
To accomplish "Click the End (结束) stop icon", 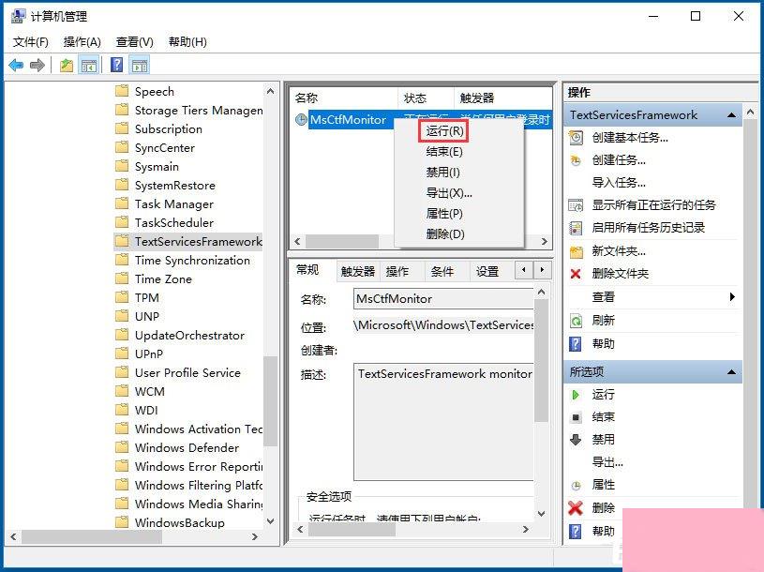I will pos(576,417).
